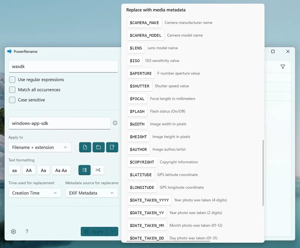Click the AA uppercase formatting button

pyautogui.click(x=29, y=170)
